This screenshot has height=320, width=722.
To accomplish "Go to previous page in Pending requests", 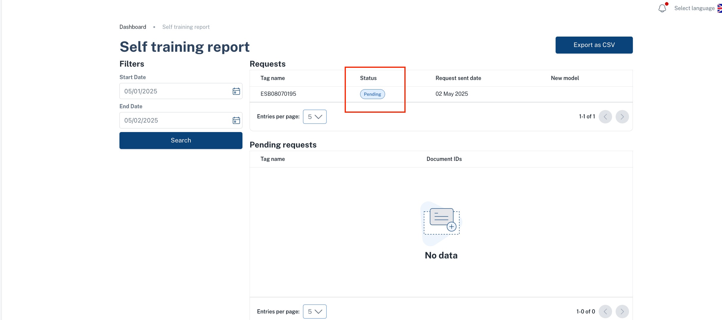I will pyautogui.click(x=605, y=311).
